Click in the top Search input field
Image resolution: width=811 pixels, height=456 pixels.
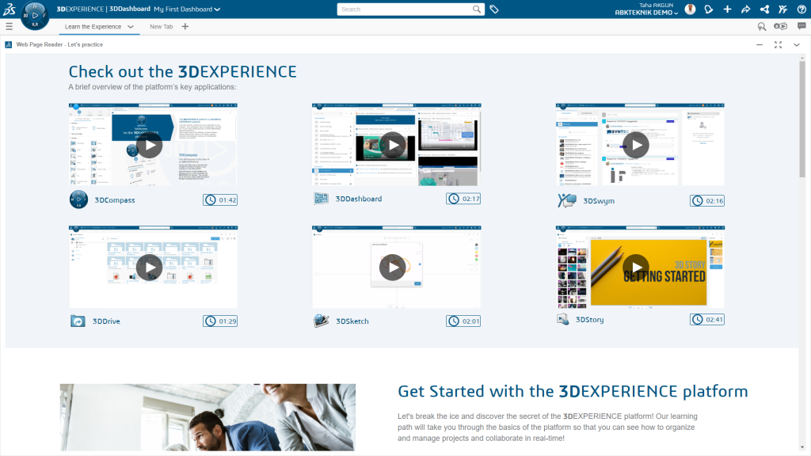coord(404,9)
